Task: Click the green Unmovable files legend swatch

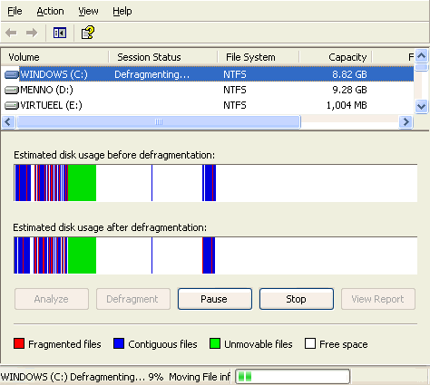Action: click(x=215, y=343)
